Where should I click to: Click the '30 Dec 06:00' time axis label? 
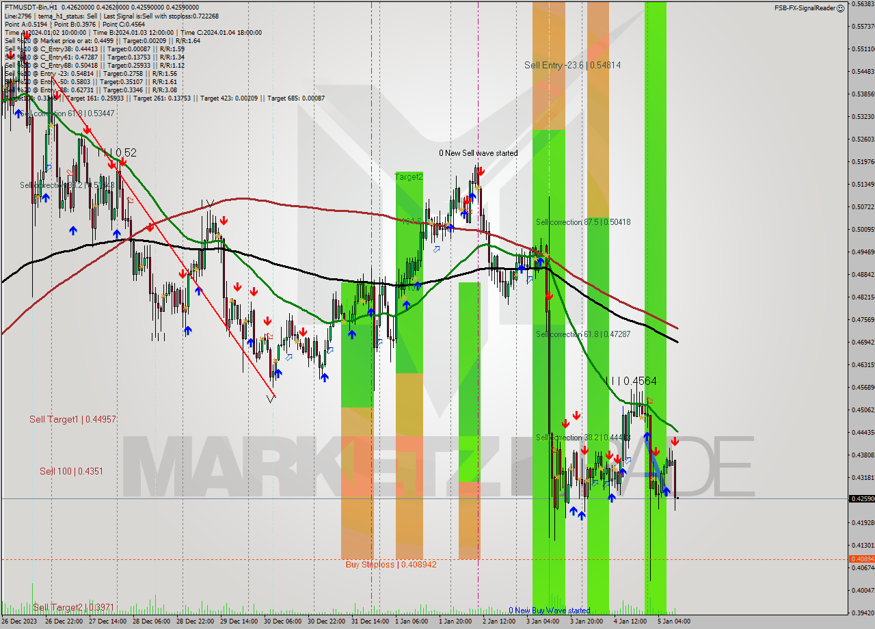pyautogui.click(x=284, y=621)
